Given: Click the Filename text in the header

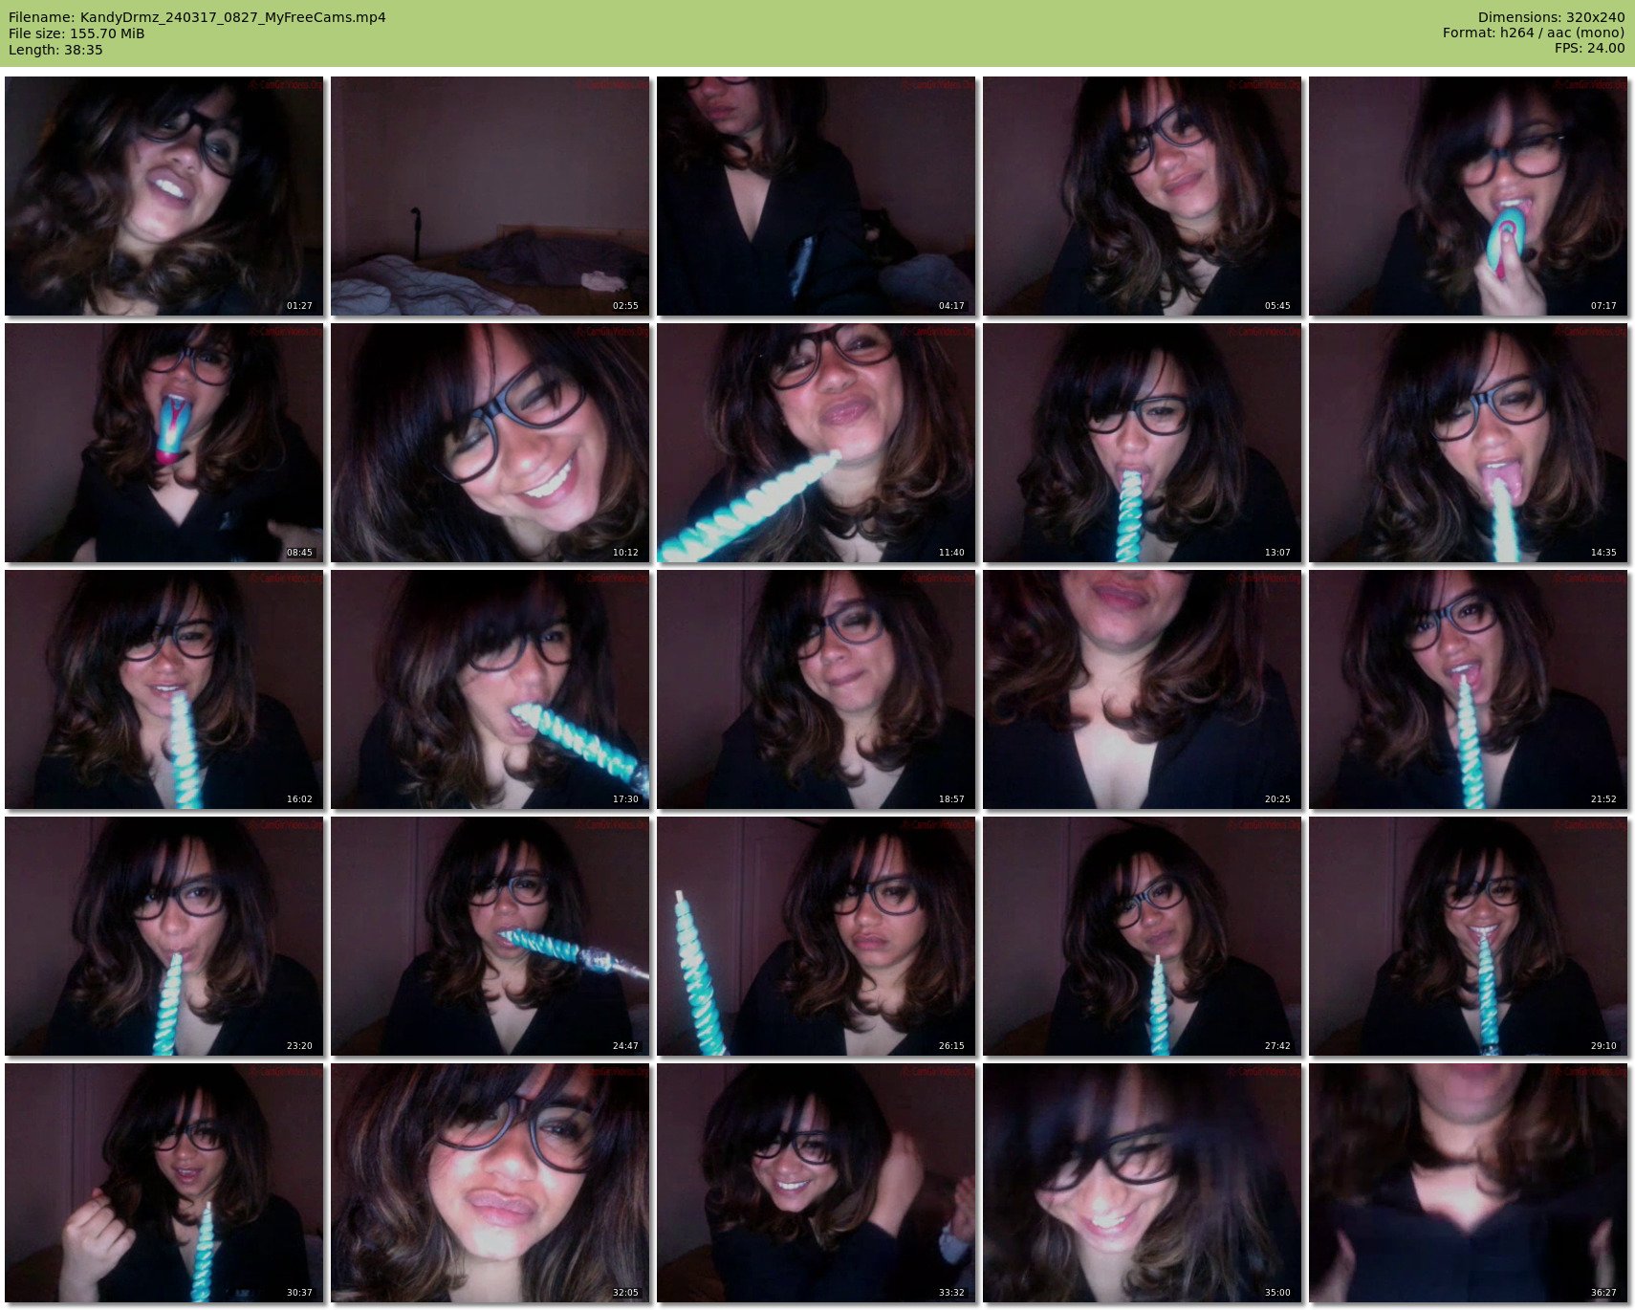Looking at the screenshot, I should point(197,17).
